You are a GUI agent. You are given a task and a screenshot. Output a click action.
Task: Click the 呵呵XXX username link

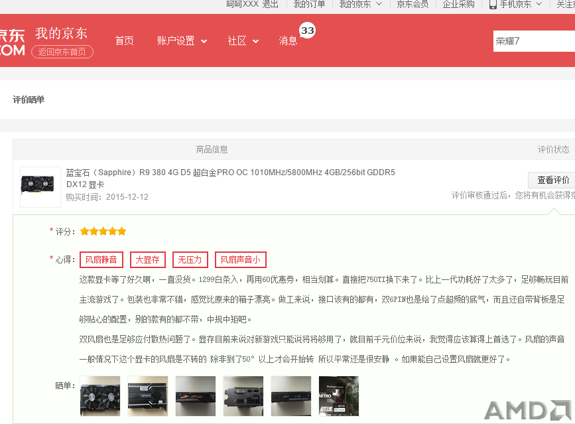click(242, 4)
